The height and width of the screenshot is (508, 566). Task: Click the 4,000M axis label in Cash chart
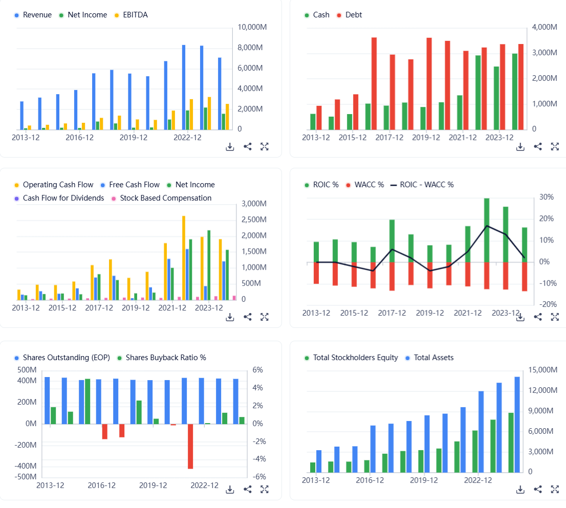[545, 27]
